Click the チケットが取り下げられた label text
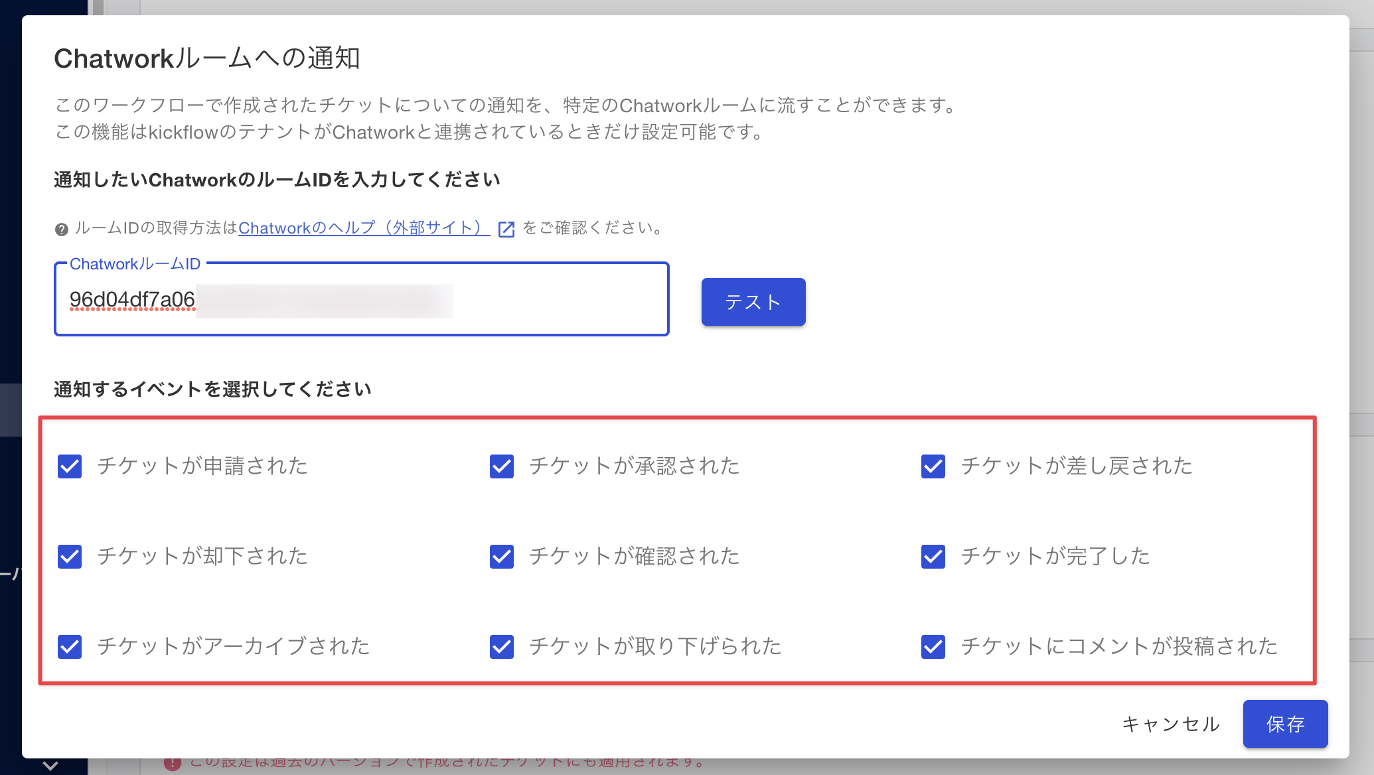1374x775 pixels. pos(655,646)
